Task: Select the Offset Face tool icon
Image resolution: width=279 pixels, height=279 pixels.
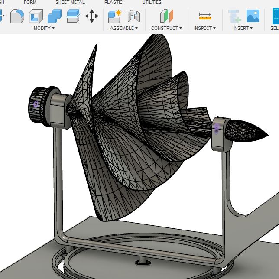Action: (x=73, y=16)
